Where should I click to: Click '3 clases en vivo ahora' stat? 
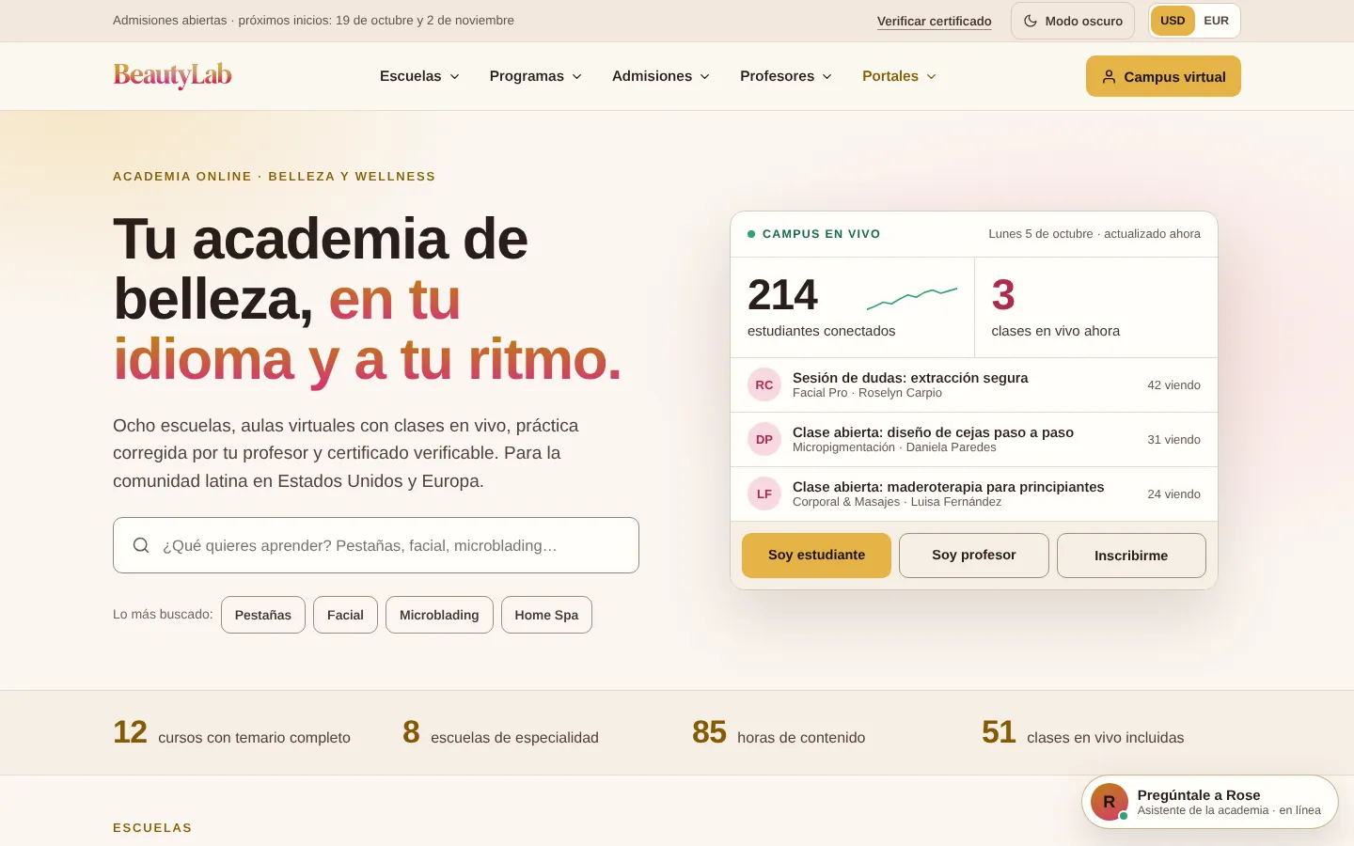click(1095, 307)
